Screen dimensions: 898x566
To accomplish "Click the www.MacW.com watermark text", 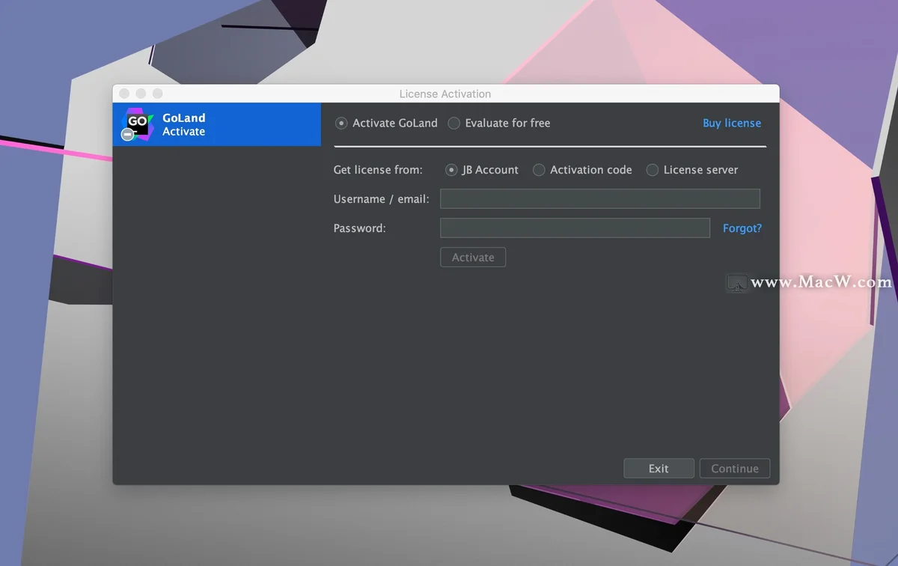I will pyautogui.click(x=822, y=283).
